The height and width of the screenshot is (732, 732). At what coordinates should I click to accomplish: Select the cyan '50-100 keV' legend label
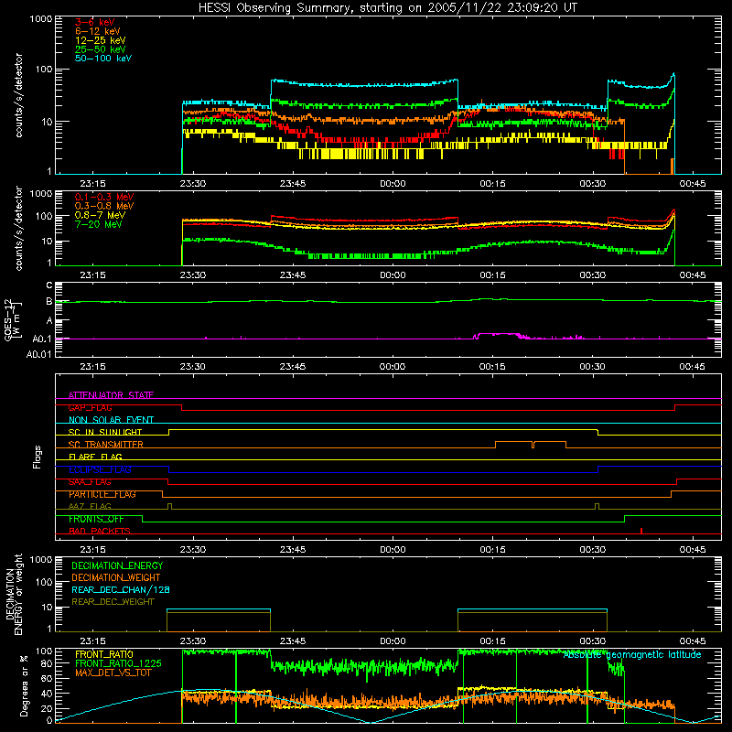[102, 59]
